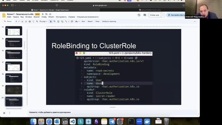Launch Zoom from the dock
Screen dimensions: 222x125
[x=139, y=122]
